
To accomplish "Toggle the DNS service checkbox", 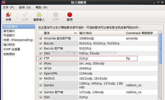I will pyautogui.click(x=41, y=53).
